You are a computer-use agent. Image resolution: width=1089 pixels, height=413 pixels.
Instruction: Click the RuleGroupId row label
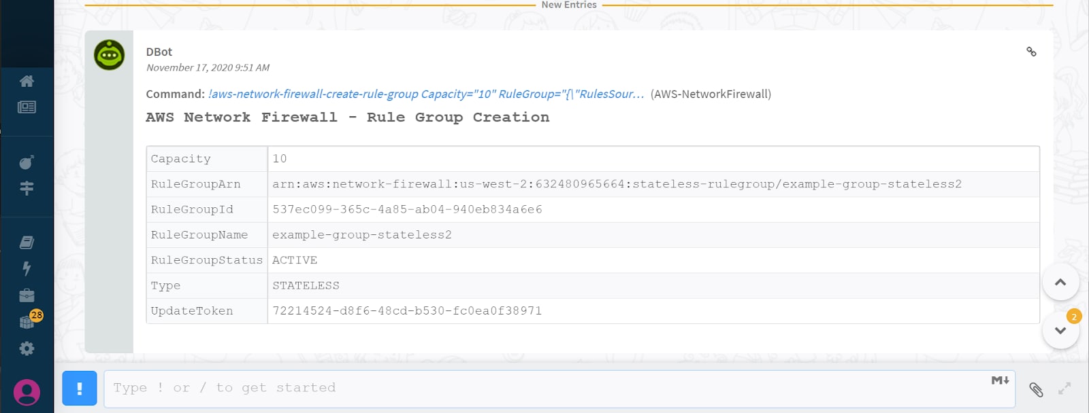(192, 209)
